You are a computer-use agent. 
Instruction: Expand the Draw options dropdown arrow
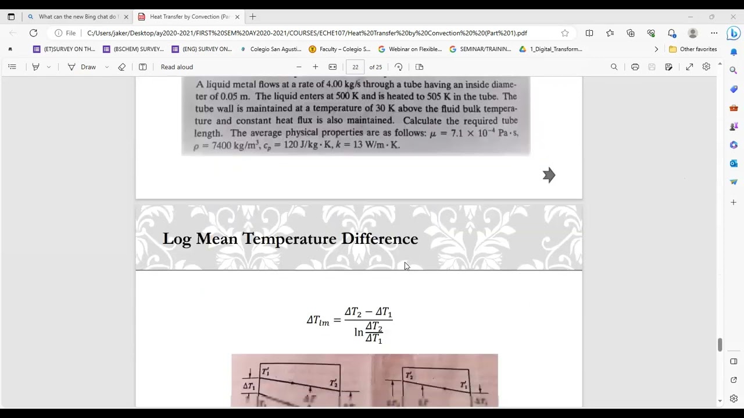(106, 67)
